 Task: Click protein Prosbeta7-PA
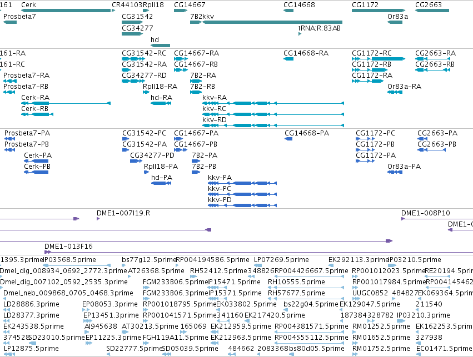9,139
